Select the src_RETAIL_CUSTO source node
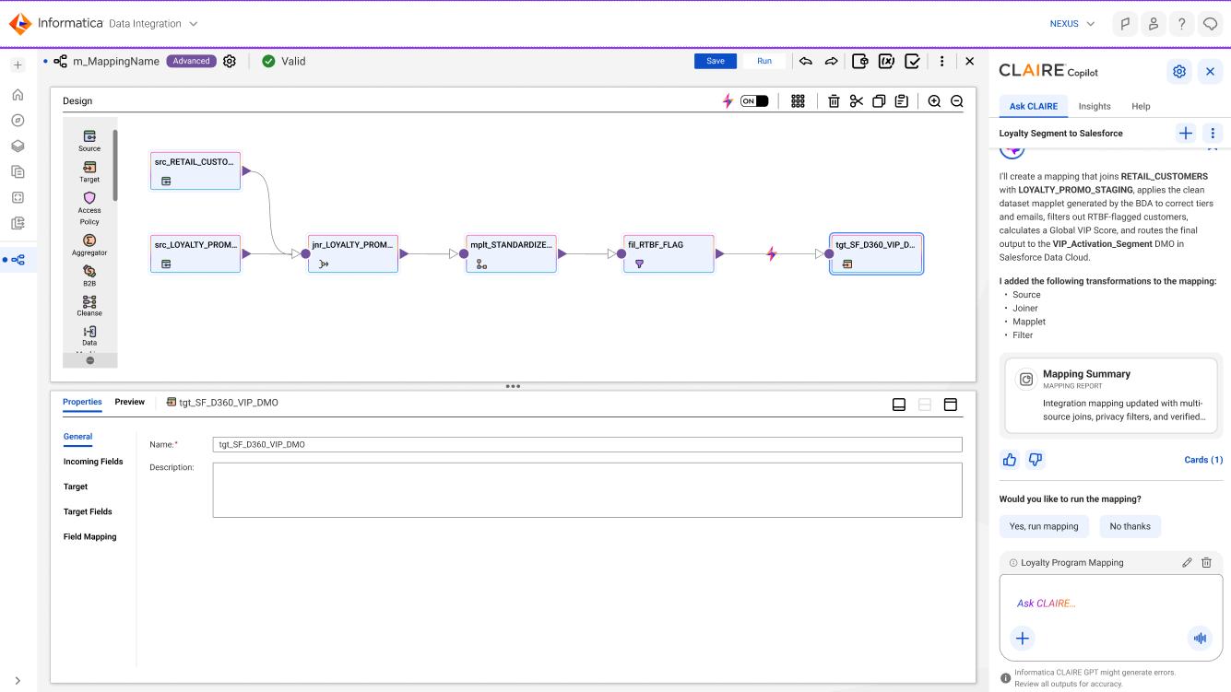 195,171
